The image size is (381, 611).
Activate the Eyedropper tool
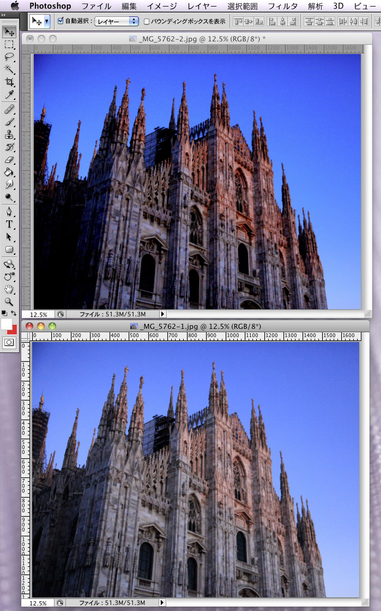pyautogui.click(x=9, y=95)
